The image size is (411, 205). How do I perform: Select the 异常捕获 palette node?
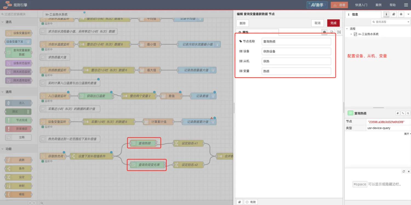click(x=18, y=129)
